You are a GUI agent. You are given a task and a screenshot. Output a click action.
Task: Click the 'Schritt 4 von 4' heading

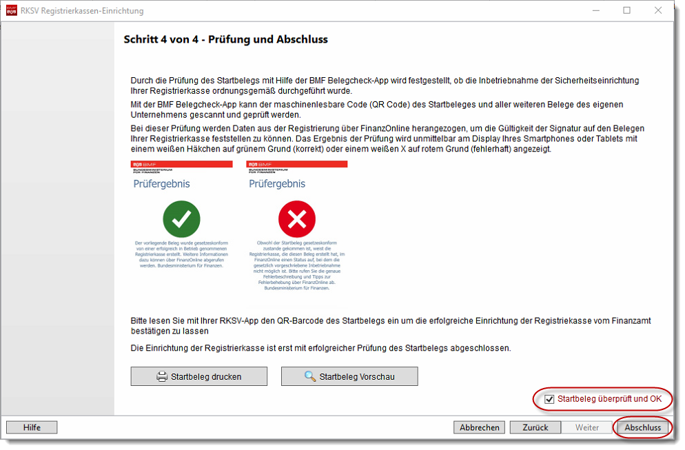tap(225, 39)
